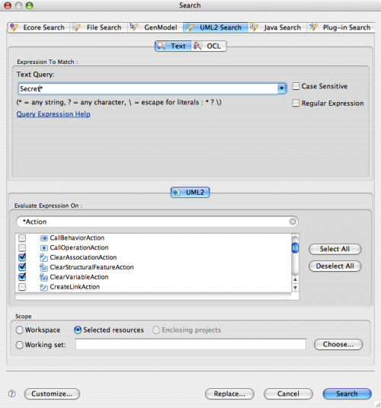Click the Plug-in Search tab icon
The image size is (381, 408).
click(313, 27)
